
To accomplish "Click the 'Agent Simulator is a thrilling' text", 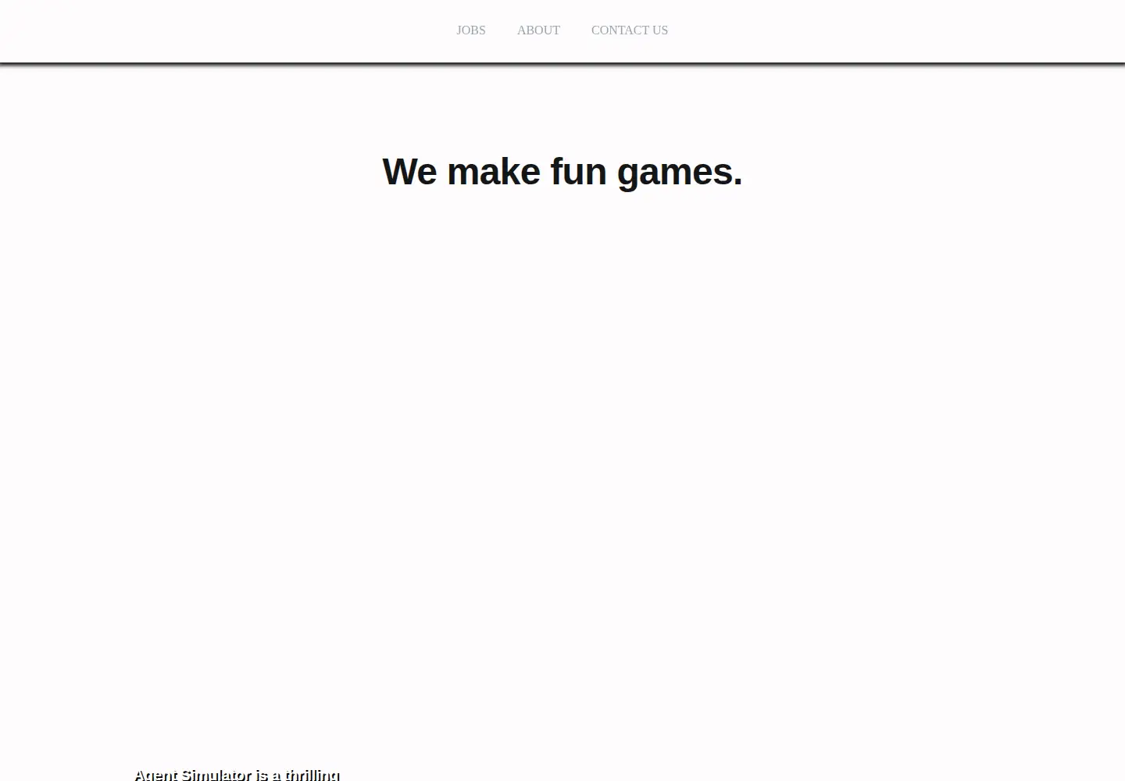I will pyautogui.click(x=237, y=775).
